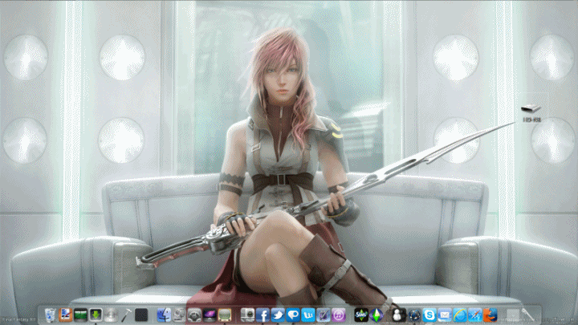Open the hammer tool icon in dock

click(x=126, y=315)
